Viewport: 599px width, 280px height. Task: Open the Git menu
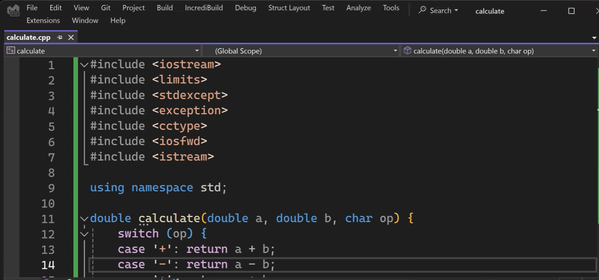coord(106,8)
